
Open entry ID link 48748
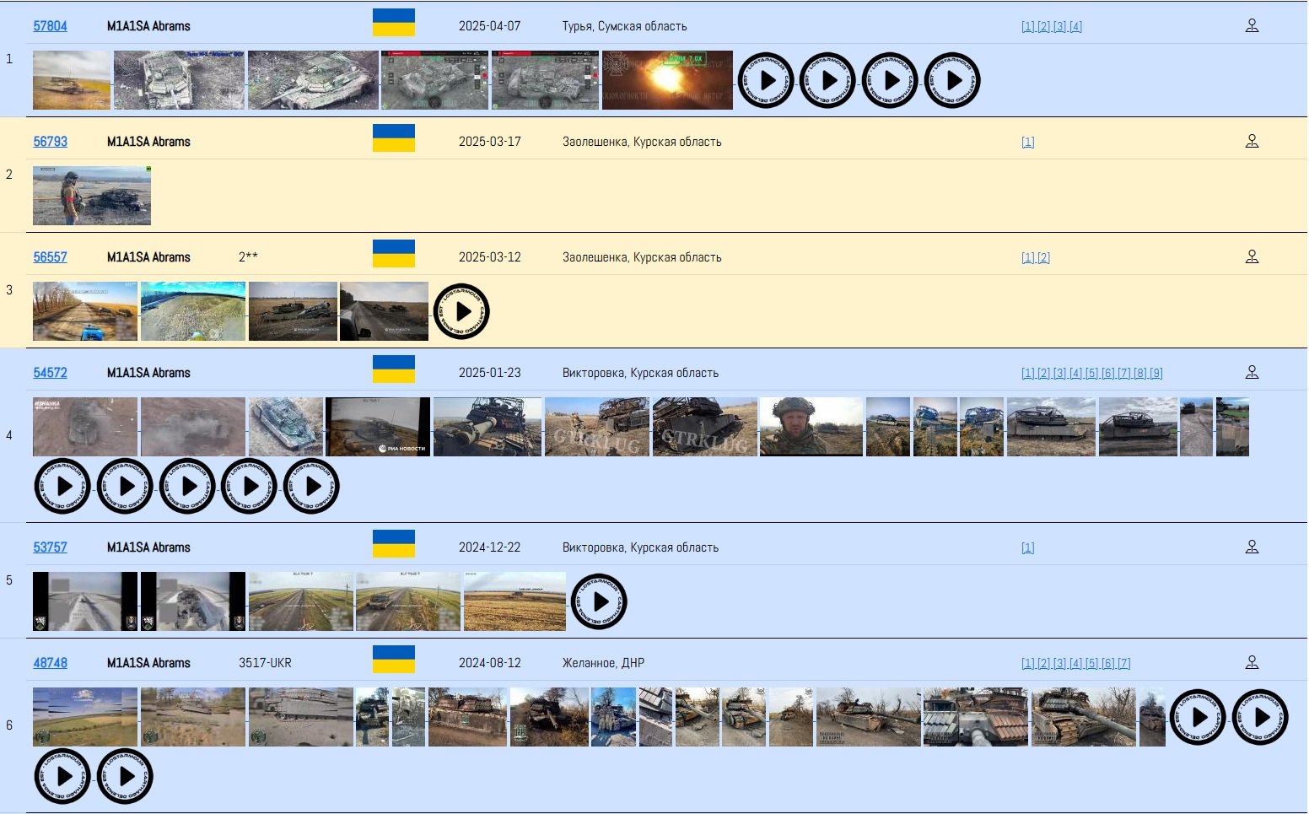[x=50, y=663]
